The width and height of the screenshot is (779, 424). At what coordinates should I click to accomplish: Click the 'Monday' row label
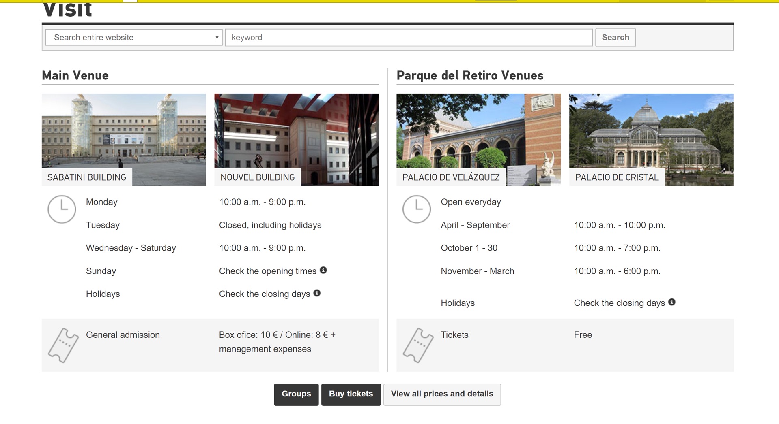[102, 202]
